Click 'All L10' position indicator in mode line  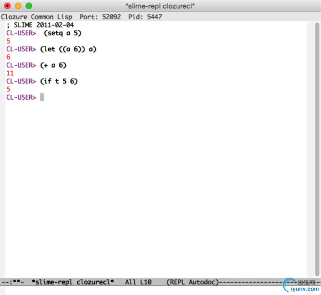138,282
